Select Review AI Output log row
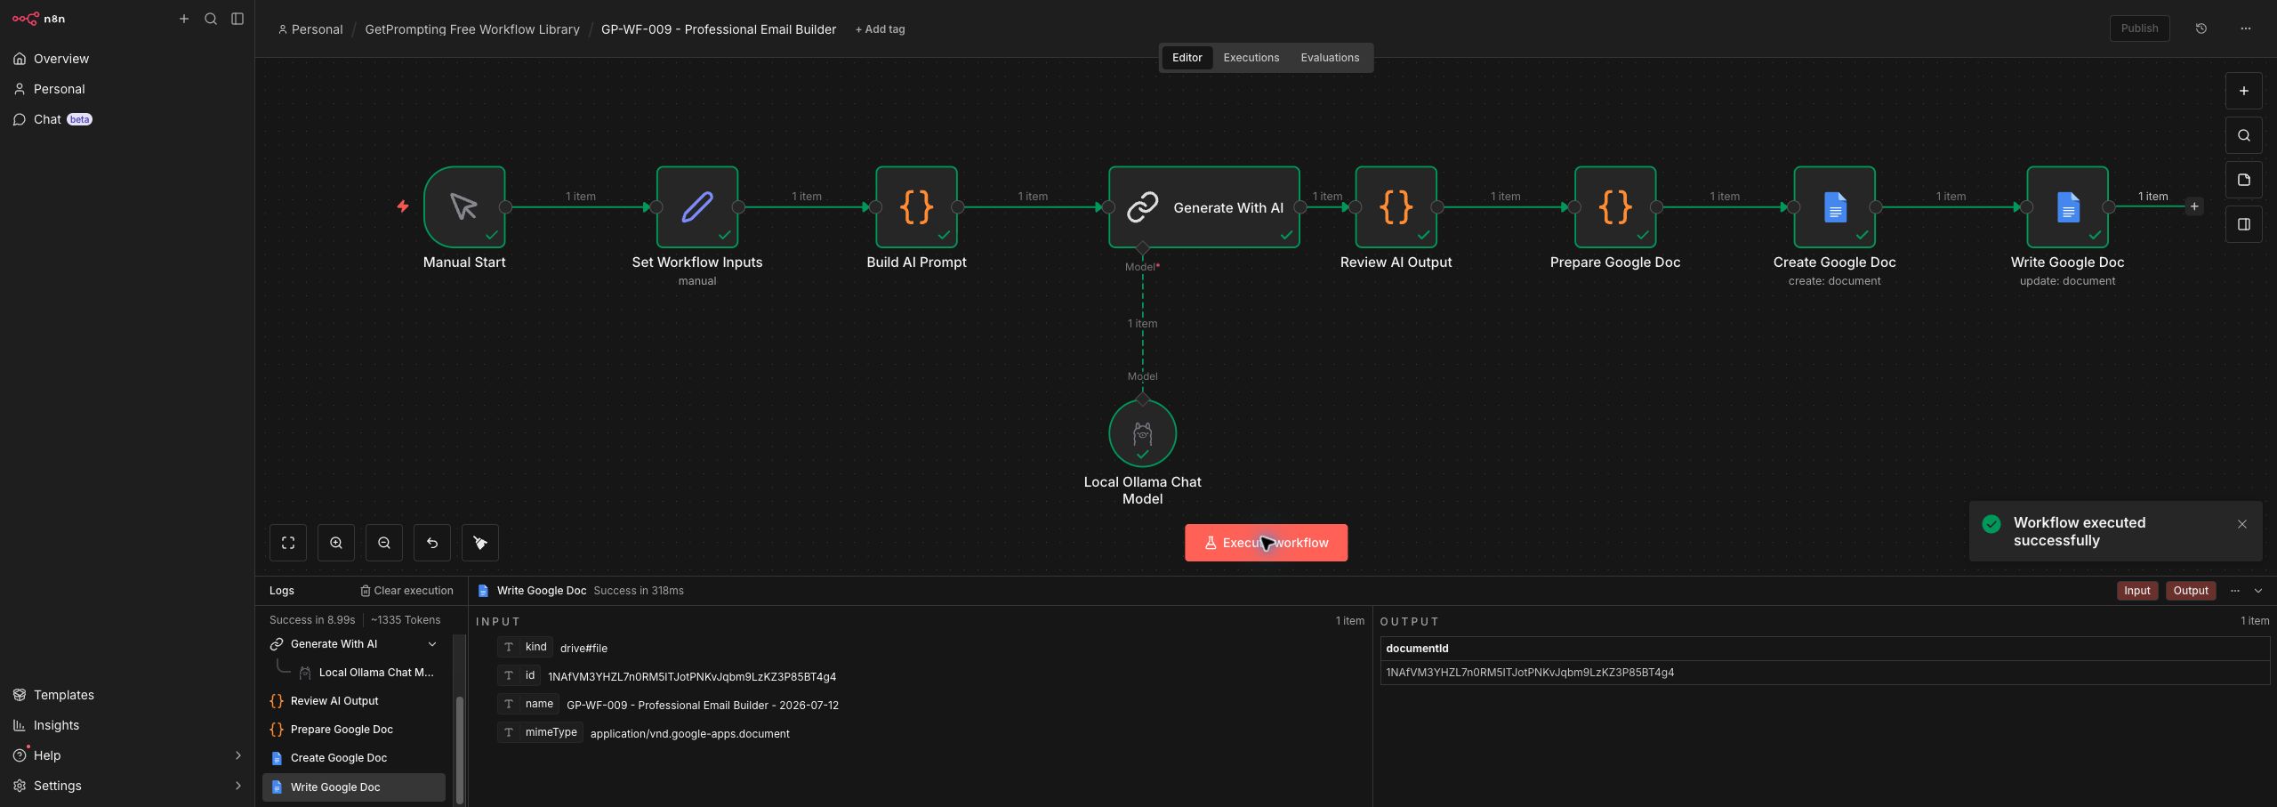The height and width of the screenshot is (807, 2277). tap(354, 701)
